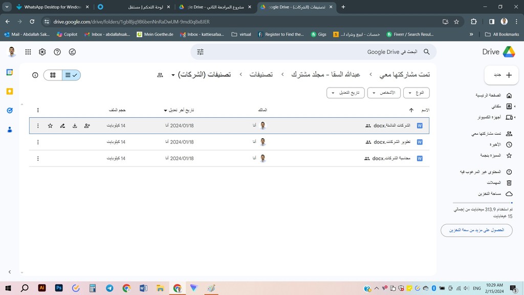This screenshot has width=524, height=295.
Task: Open Google Keep in the side panel
Action: point(9,91)
